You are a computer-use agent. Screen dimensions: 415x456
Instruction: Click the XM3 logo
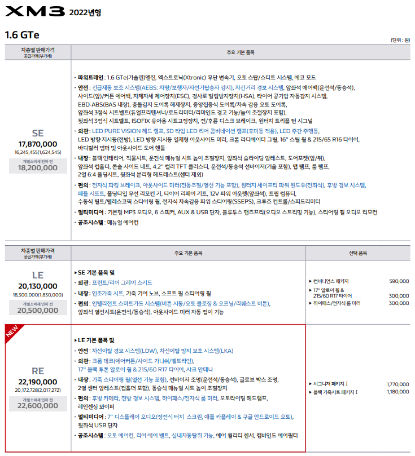coord(35,11)
